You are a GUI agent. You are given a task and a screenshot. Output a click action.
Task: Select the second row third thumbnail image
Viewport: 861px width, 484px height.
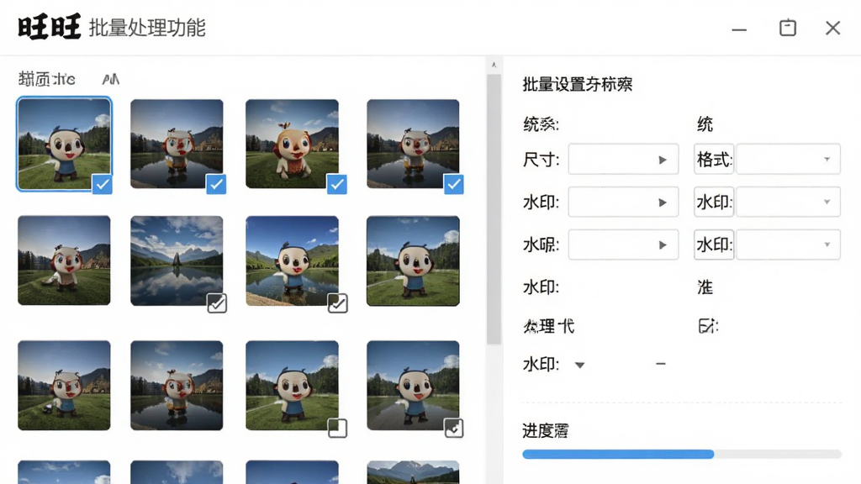(292, 260)
